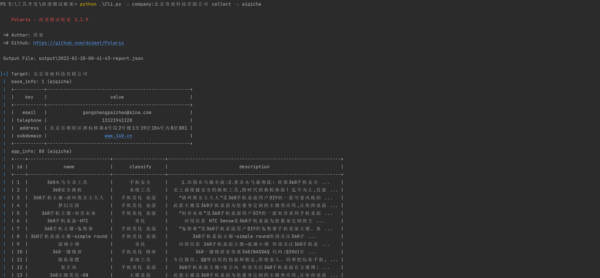Click name '360手机桌面主题—simple round'
Viewport: 600px width, 278px height.
coord(69,236)
